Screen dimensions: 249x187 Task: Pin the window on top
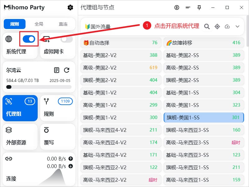[x=199, y=7]
